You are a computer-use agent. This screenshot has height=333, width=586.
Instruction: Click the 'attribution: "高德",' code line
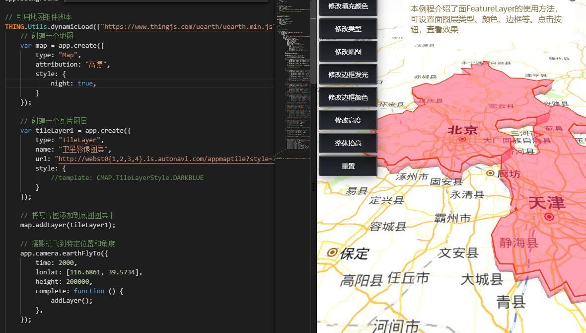(x=73, y=64)
